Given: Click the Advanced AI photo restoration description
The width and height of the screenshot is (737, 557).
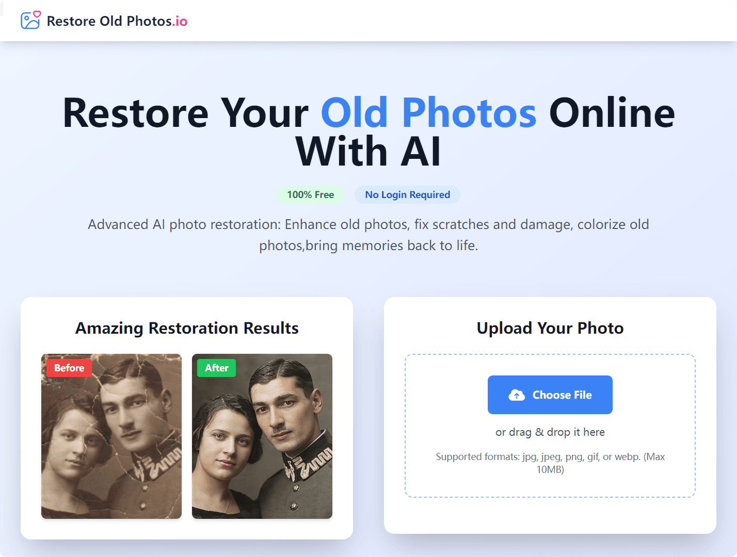Looking at the screenshot, I should 369,235.
